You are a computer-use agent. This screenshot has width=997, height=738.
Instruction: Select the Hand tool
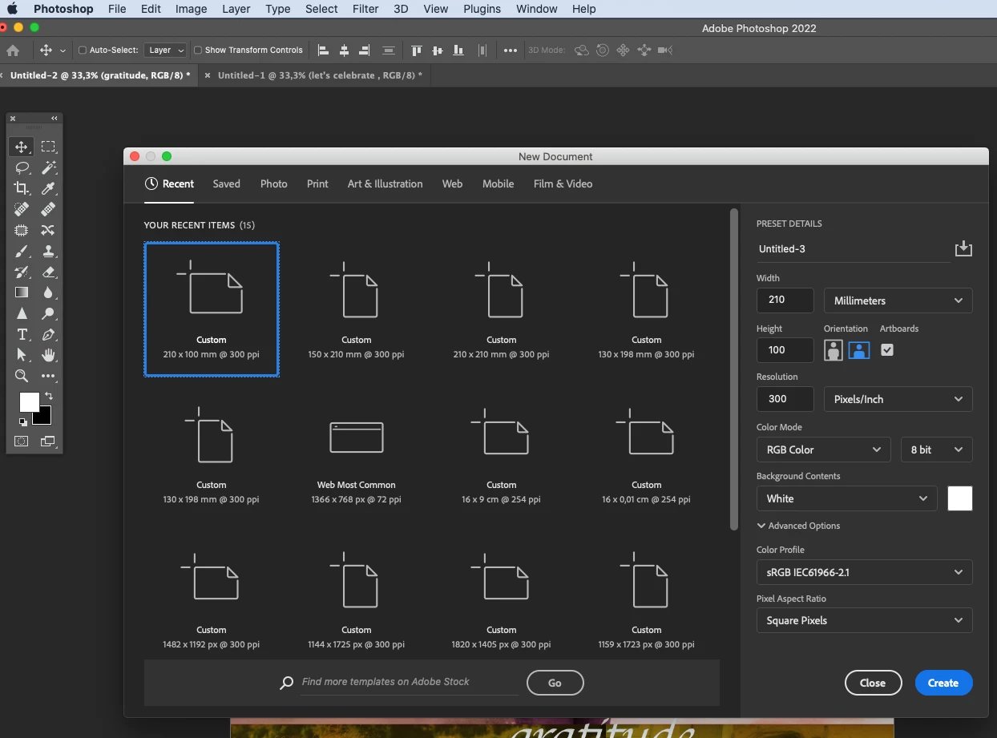[x=48, y=355]
